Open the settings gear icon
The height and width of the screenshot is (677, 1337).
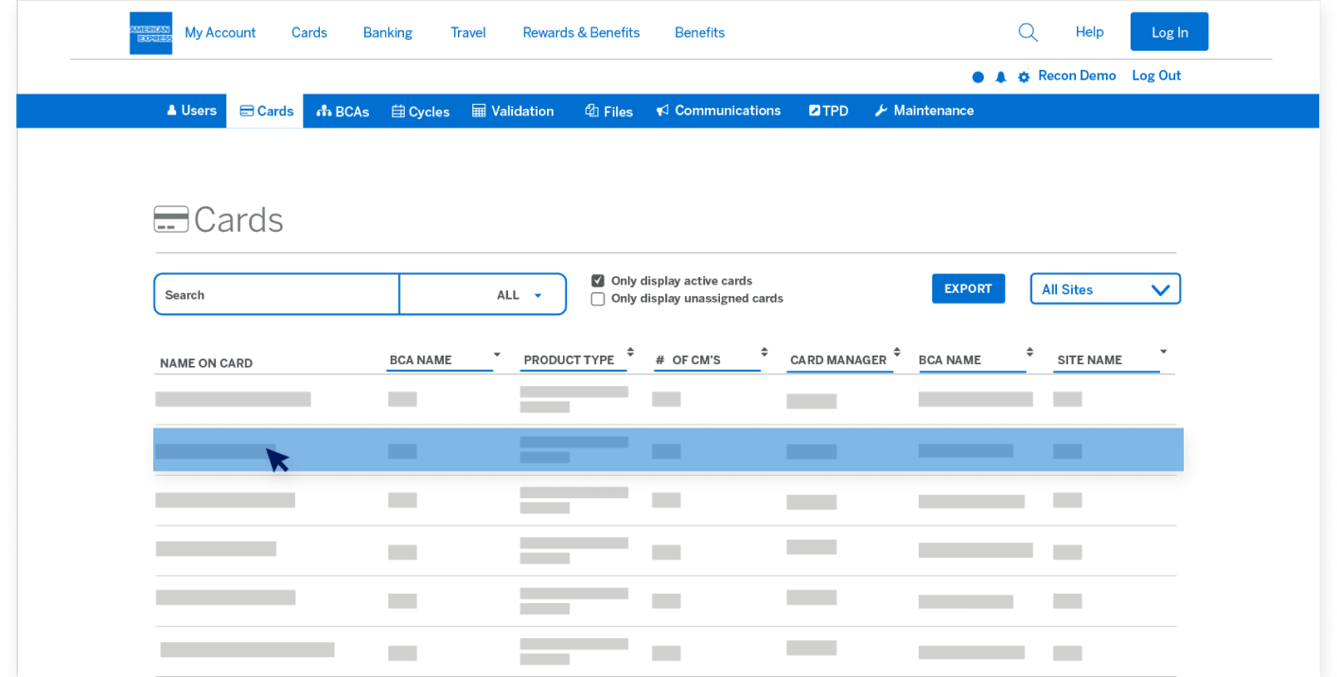(x=1023, y=78)
